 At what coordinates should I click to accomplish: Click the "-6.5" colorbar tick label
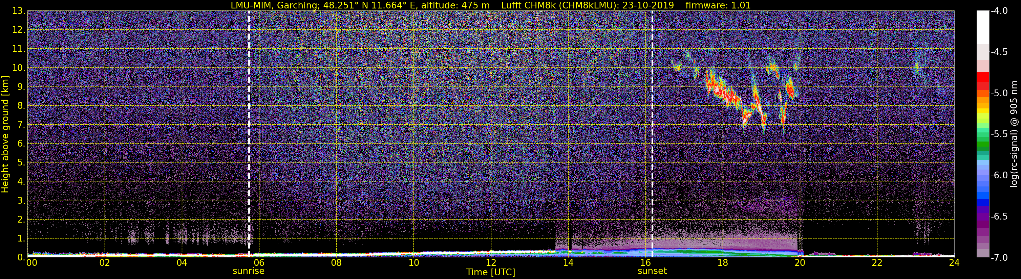coord(999,217)
